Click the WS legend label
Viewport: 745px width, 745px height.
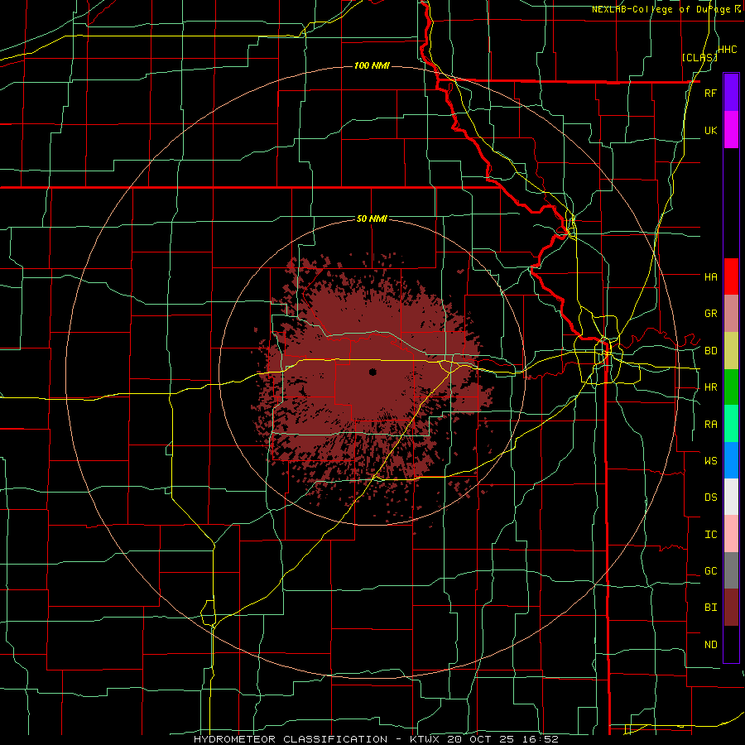(x=710, y=460)
